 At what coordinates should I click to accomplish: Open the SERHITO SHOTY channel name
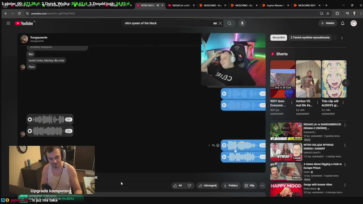coord(312,153)
